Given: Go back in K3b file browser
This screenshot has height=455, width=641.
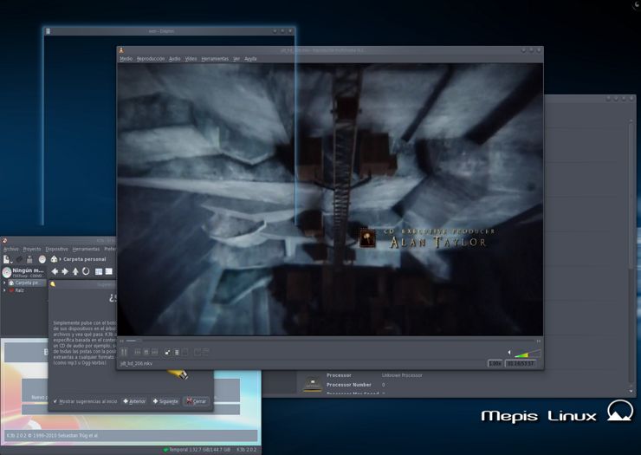Looking at the screenshot, I should [55, 271].
